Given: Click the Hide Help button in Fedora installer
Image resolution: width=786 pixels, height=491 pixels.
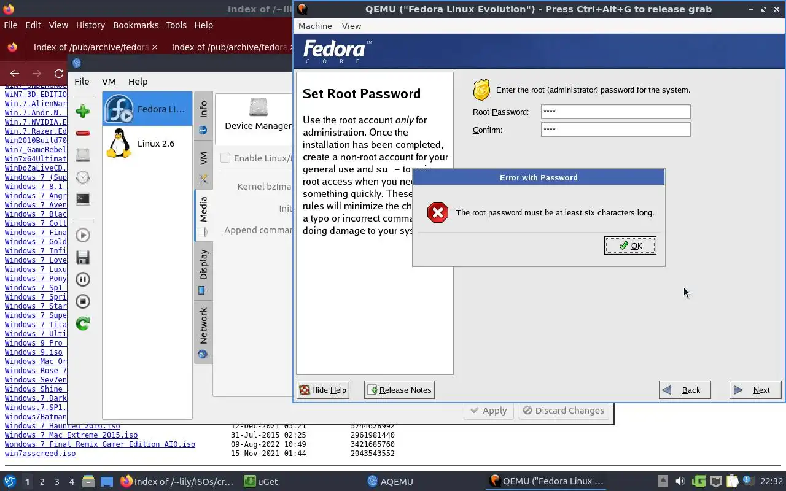Looking at the screenshot, I should [x=323, y=390].
